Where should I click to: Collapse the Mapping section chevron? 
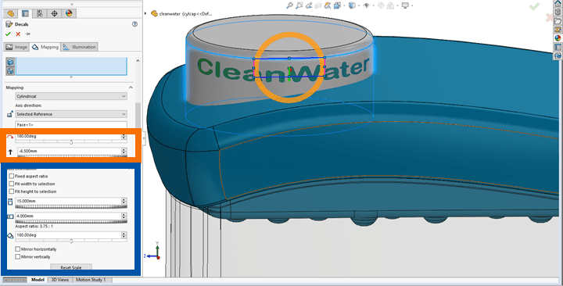pos(131,88)
